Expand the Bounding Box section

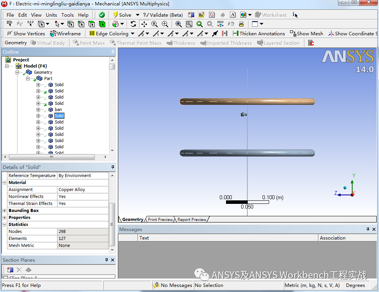pos(4,211)
